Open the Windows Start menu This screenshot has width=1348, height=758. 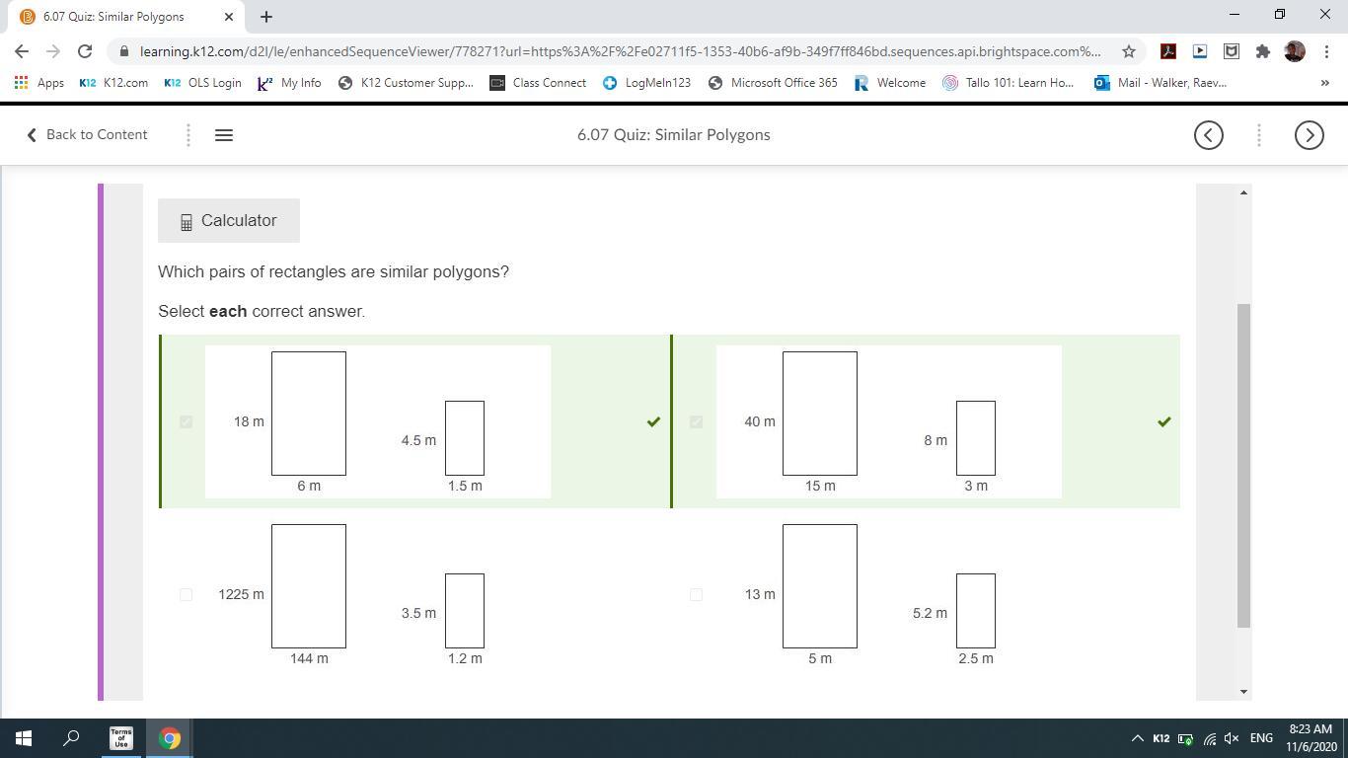pos(24,738)
